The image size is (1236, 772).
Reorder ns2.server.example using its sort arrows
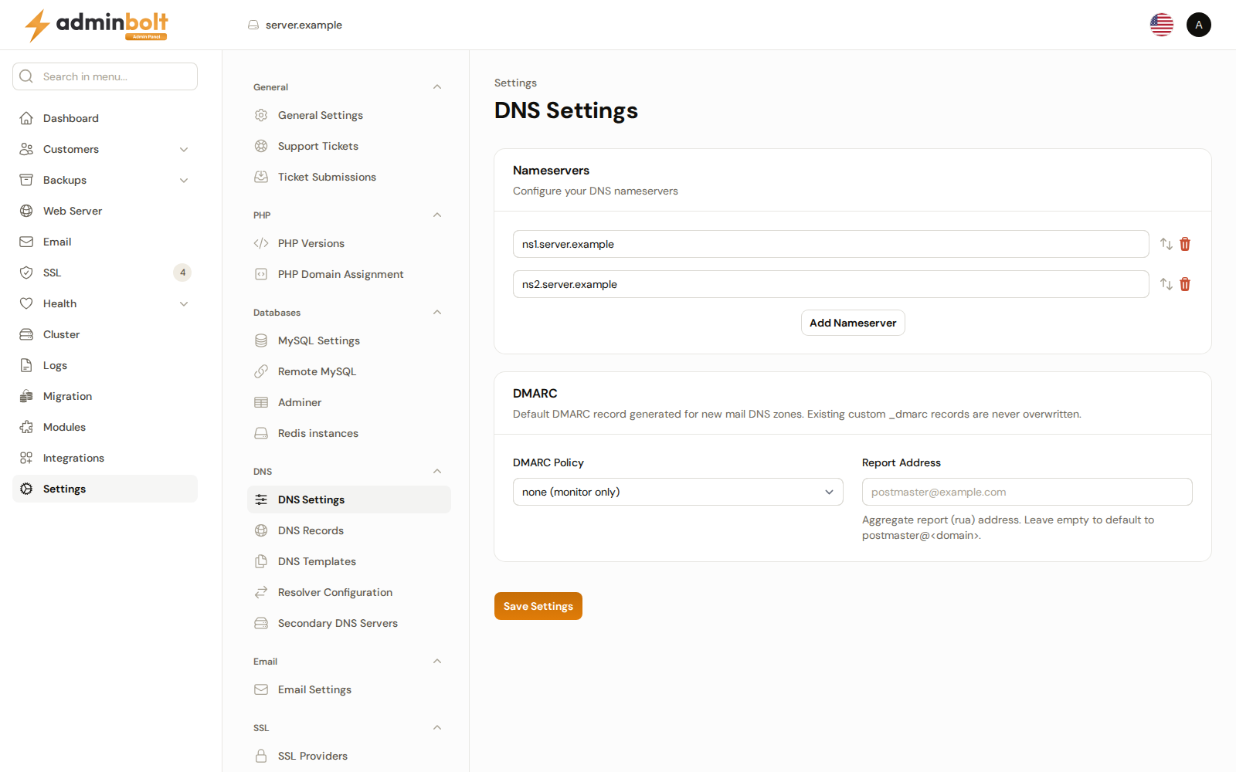click(x=1166, y=284)
